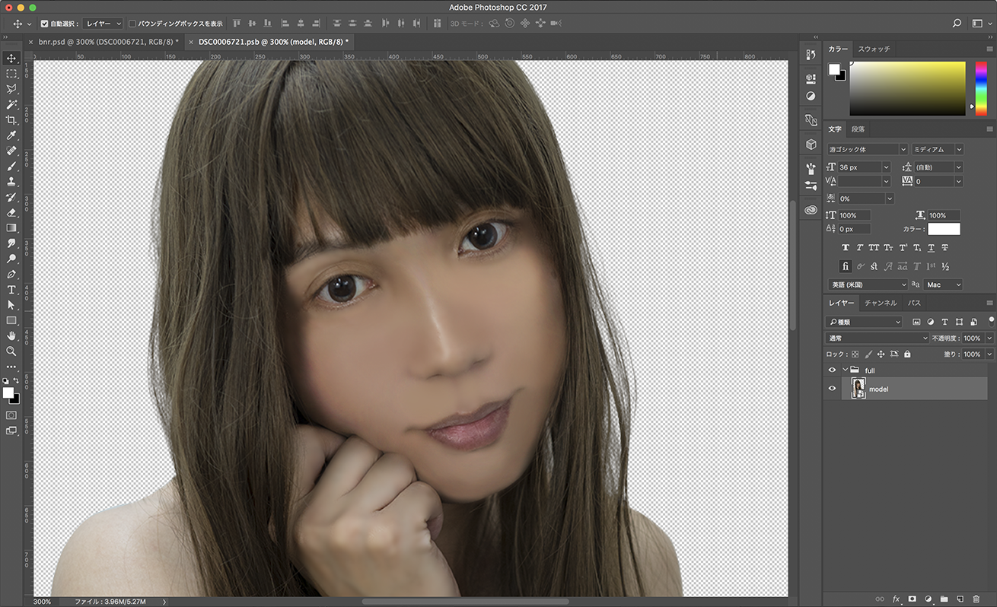The width and height of the screenshot is (997, 607).
Task: Toggle faux bold in Character panel
Action: (845, 248)
